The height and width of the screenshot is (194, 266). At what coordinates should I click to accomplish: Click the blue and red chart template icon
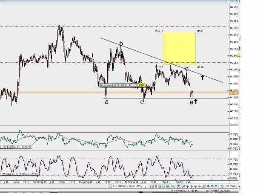point(168,186)
